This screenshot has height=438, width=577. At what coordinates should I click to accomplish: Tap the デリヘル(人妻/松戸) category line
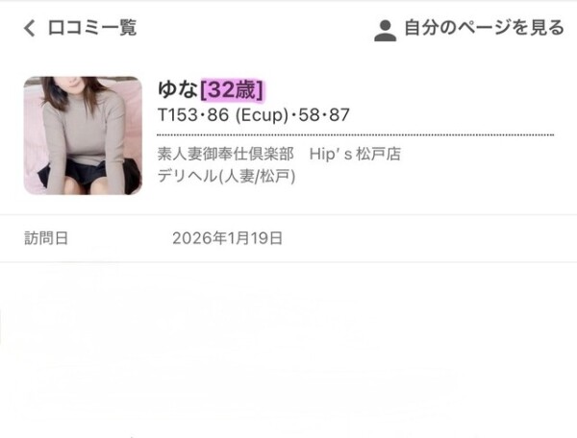[x=226, y=176]
